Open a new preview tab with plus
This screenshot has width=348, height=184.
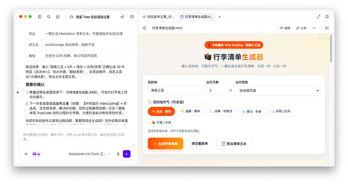pyautogui.click(x=219, y=17)
